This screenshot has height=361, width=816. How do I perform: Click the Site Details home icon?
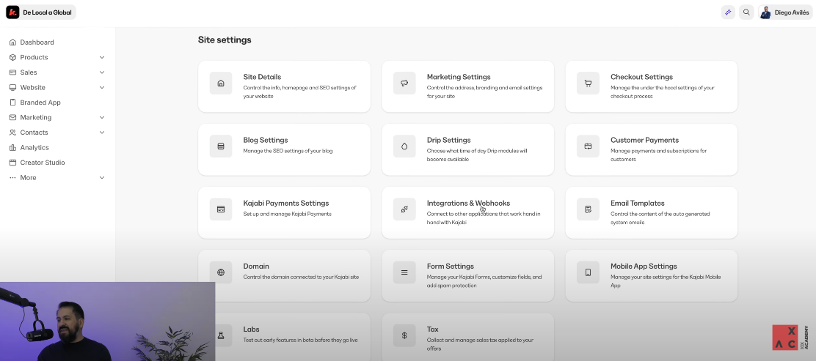click(x=221, y=83)
